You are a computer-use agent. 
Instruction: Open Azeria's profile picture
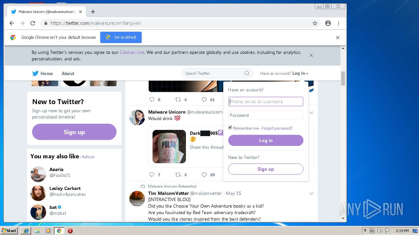38,174
